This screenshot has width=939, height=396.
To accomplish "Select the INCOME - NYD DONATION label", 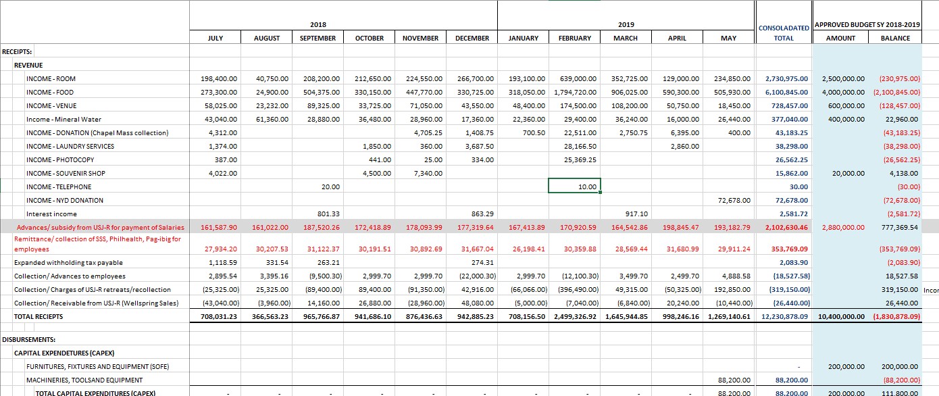I will (65, 201).
